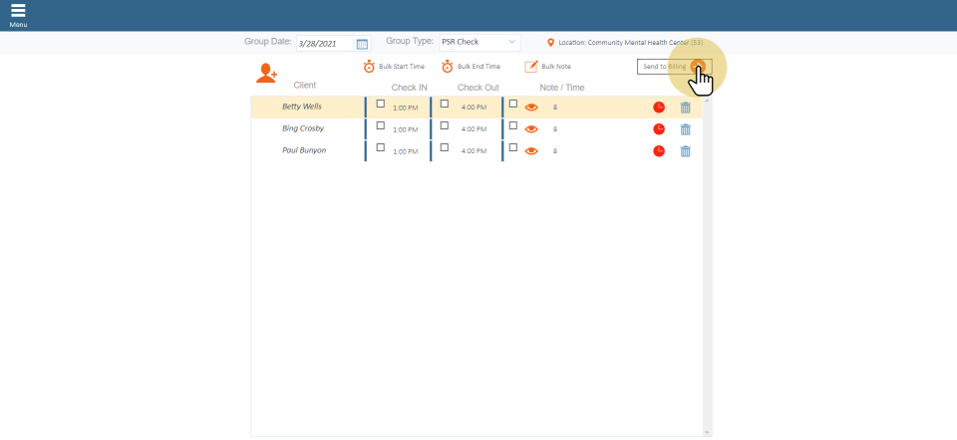This screenshot has height=440, width=957.
Task: Open the calendar date picker icon
Action: [x=362, y=44]
